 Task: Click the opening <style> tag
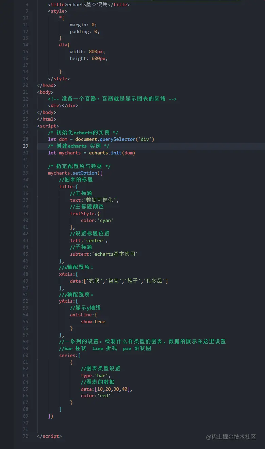(57, 11)
